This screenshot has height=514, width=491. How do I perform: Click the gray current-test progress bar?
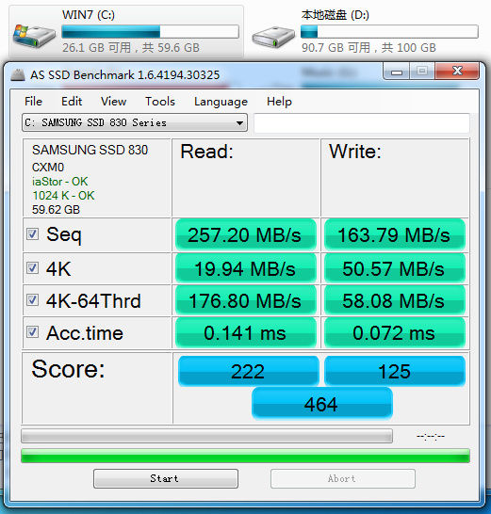tap(206, 436)
